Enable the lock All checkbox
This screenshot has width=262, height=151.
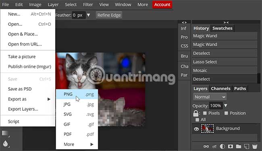click(x=198, y=120)
